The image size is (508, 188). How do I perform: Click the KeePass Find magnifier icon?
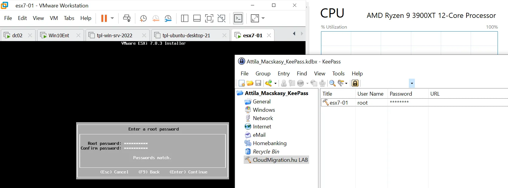332,83
